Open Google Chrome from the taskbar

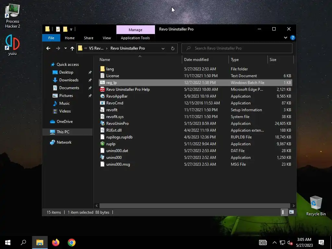[72, 243]
